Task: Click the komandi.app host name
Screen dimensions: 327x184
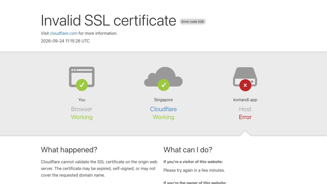Action: click(x=245, y=100)
